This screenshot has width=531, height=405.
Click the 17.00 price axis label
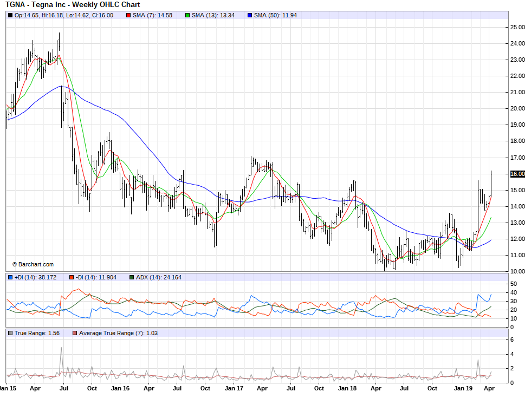tap(517, 158)
